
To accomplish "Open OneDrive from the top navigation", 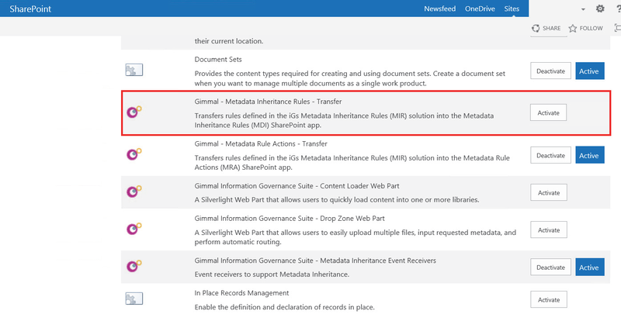I will (479, 9).
